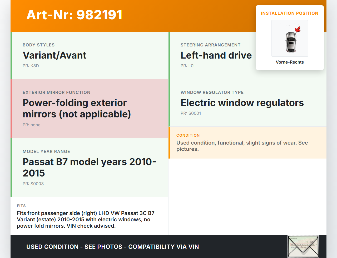Click the PR: S0003 code

click(33, 184)
